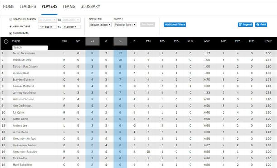Toggle the Sum Results checkbox

tap(10, 33)
